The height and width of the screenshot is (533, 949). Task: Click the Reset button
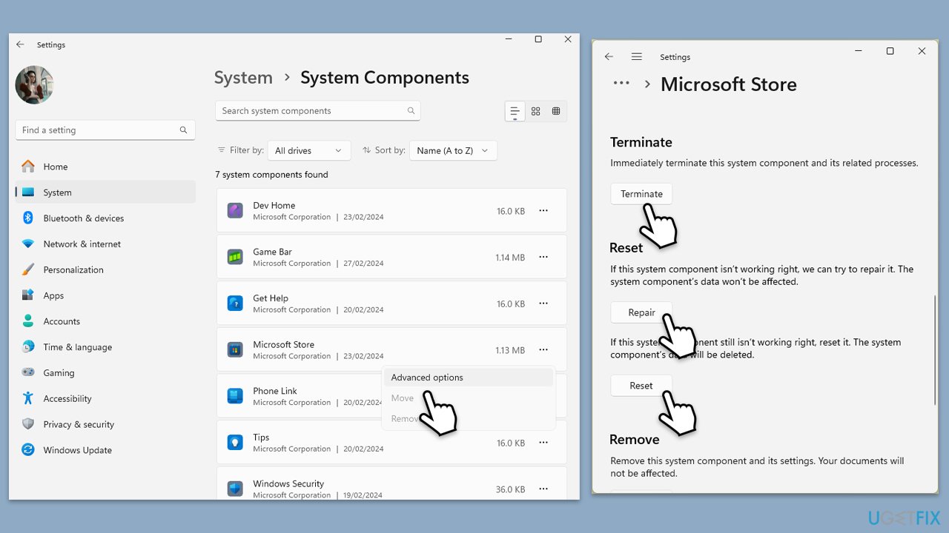tap(641, 386)
